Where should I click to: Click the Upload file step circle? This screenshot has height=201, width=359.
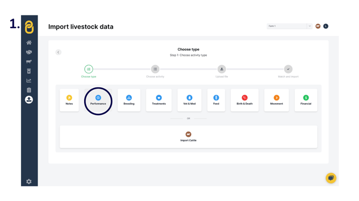222,69
